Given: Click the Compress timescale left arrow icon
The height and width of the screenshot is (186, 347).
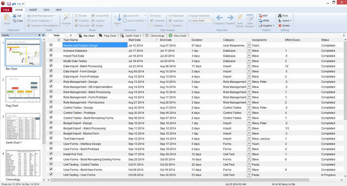Looking at the screenshot, I should point(219,18).
